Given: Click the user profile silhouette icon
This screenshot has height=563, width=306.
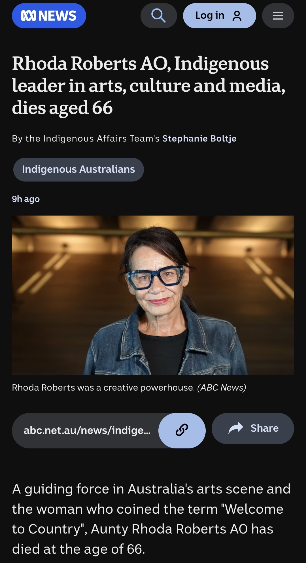Looking at the screenshot, I should coord(237,16).
